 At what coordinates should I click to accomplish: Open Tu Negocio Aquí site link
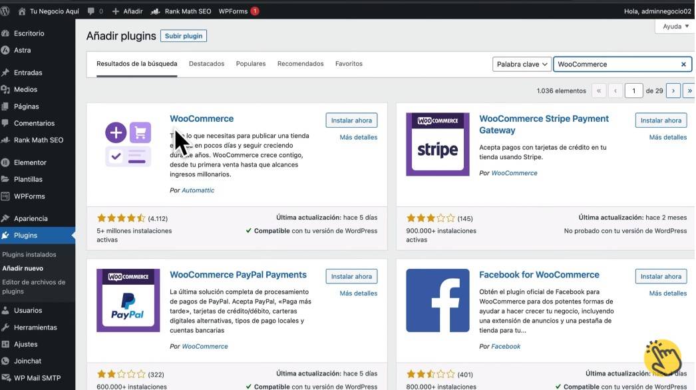pyautogui.click(x=54, y=11)
